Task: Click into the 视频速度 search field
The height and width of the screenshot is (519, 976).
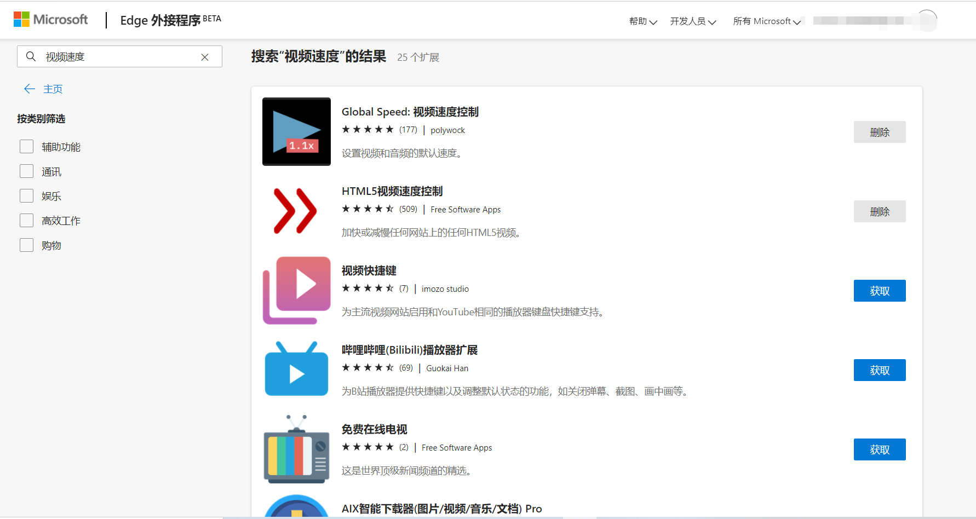Action: click(119, 56)
